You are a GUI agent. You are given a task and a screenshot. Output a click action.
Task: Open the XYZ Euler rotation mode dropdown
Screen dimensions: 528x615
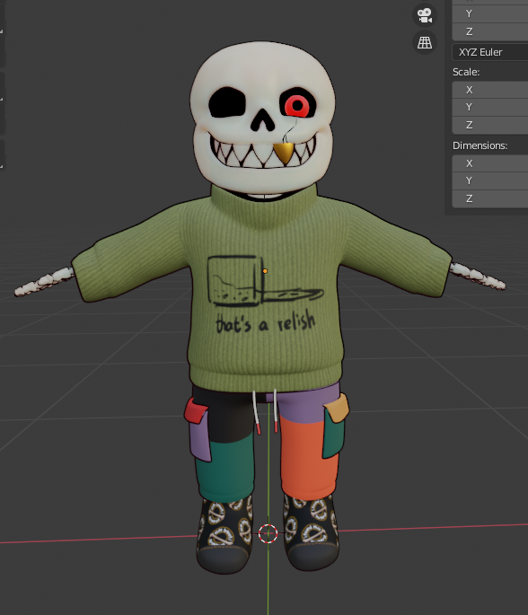[x=490, y=52]
